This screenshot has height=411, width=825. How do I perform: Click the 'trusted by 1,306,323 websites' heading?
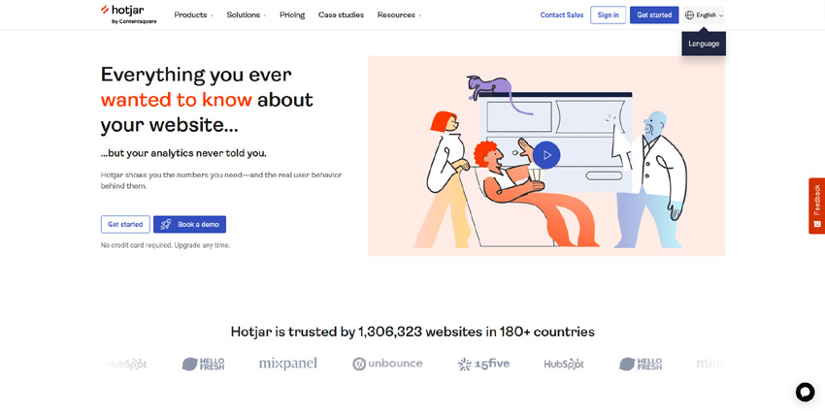(412, 332)
